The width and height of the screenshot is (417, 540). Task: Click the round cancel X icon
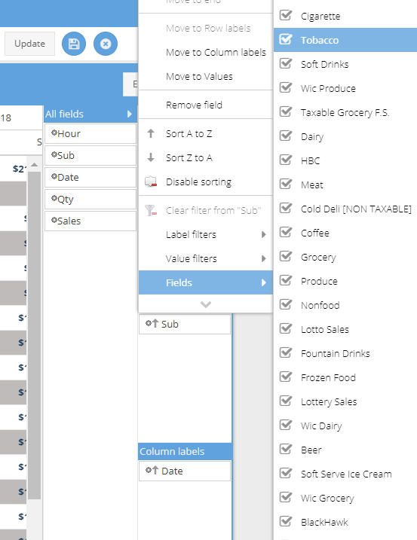[106, 44]
